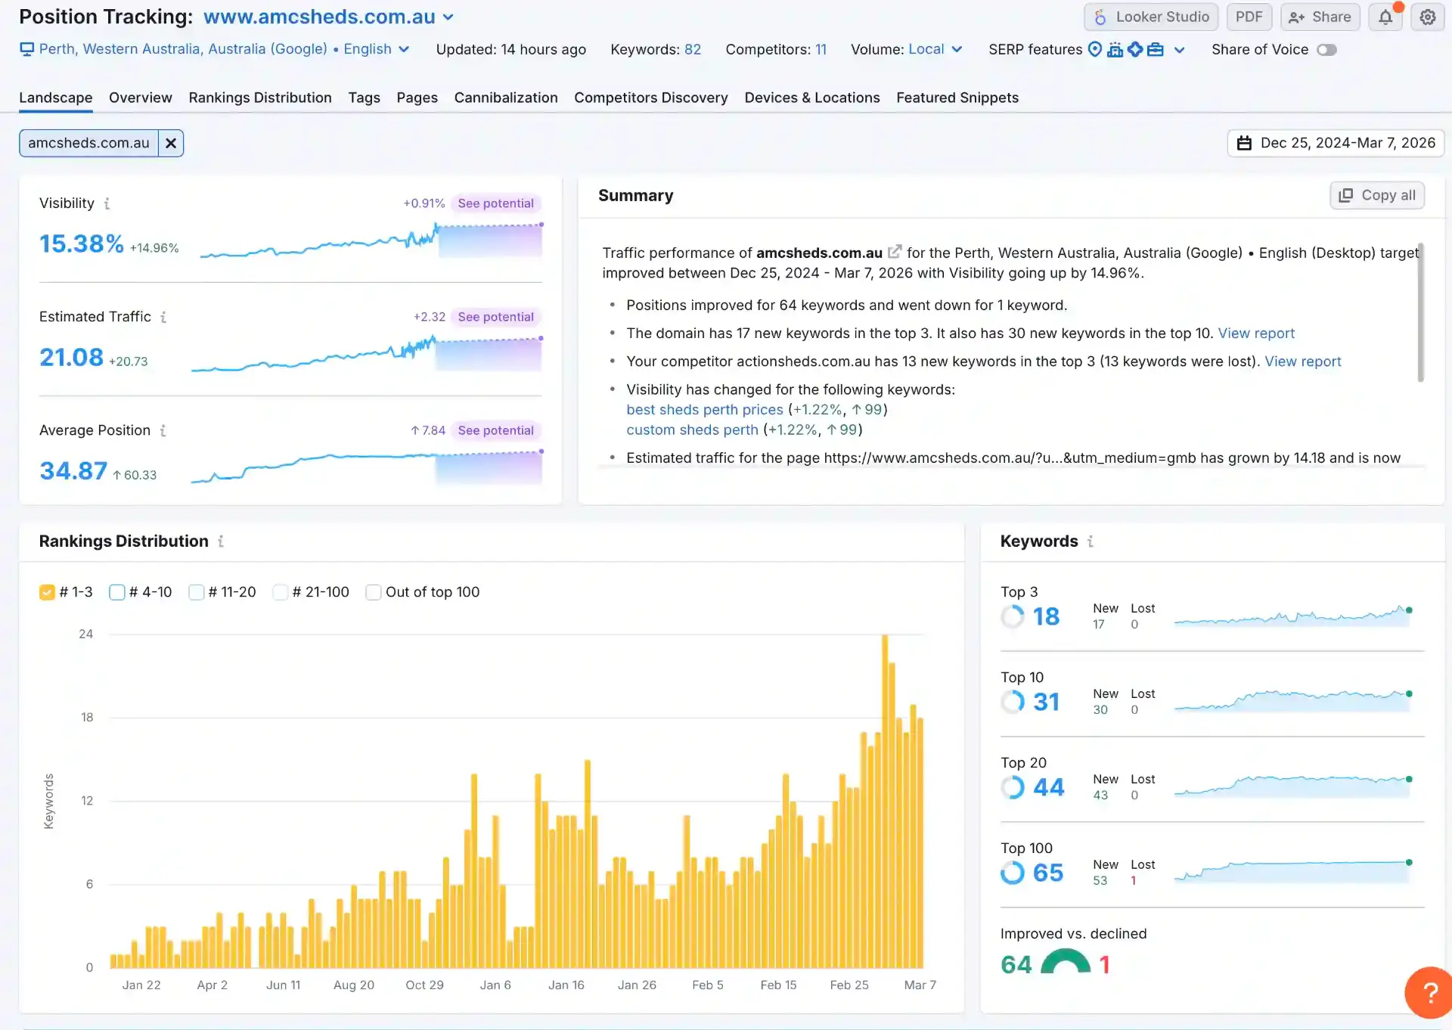Click the local pack SERP feature icon
The height and width of the screenshot is (1030, 1452).
click(x=1094, y=49)
